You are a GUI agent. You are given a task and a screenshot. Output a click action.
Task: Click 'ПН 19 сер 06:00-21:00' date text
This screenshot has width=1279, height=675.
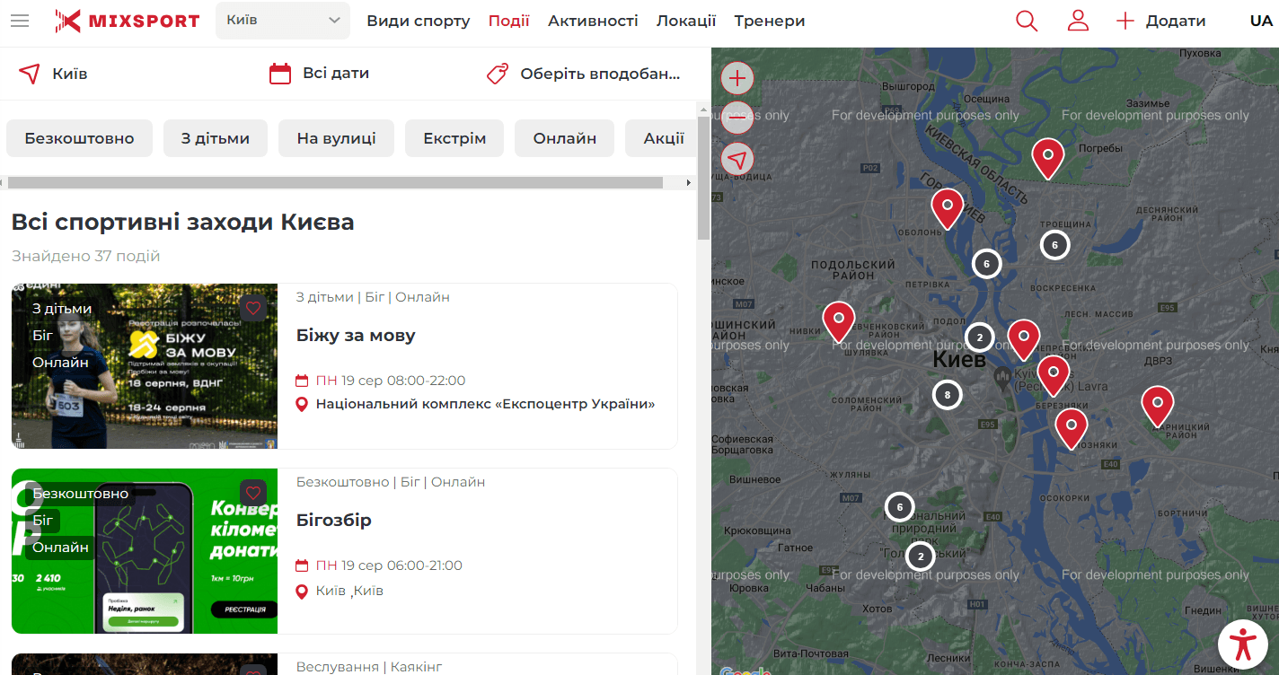point(389,565)
